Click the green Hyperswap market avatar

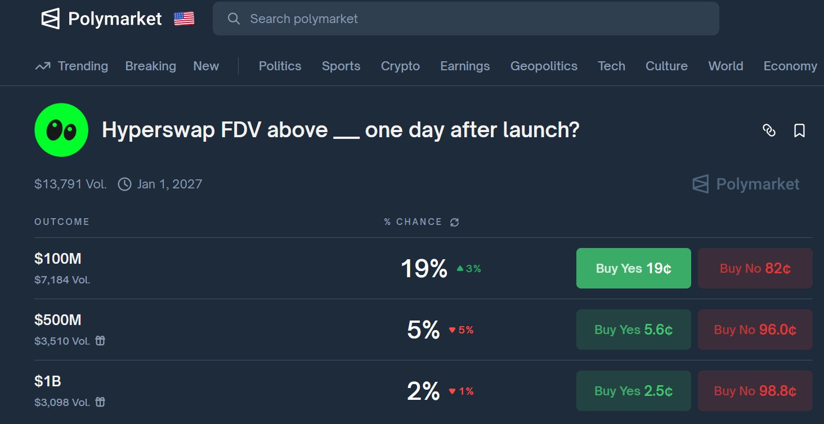coord(61,130)
